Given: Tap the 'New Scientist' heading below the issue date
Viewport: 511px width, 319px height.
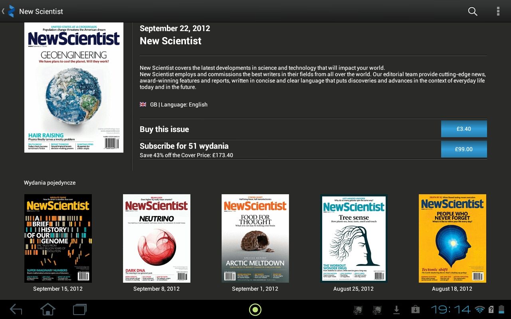Looking at the screenshot, I should pyautogui.click(x=170, y=41).
